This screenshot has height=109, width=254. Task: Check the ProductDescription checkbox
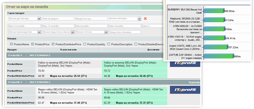click(109, 44)
